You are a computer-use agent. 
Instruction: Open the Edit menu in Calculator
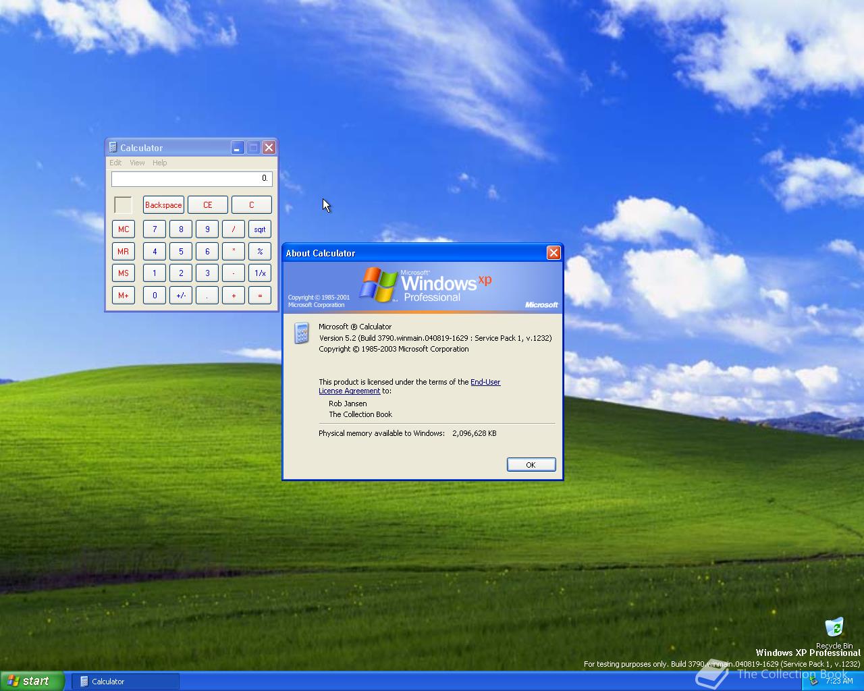[x=115, y=163]
